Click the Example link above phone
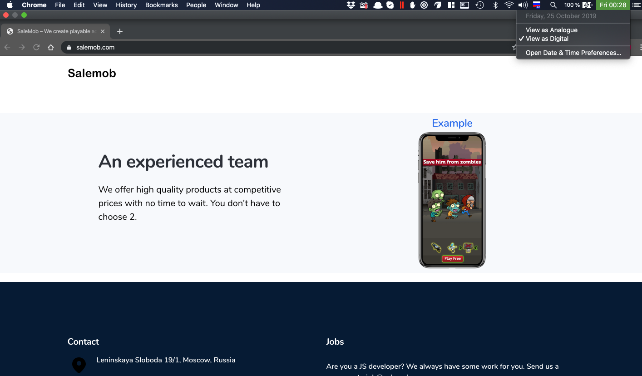Screen dimensions: 642x376 coord(452,123)
